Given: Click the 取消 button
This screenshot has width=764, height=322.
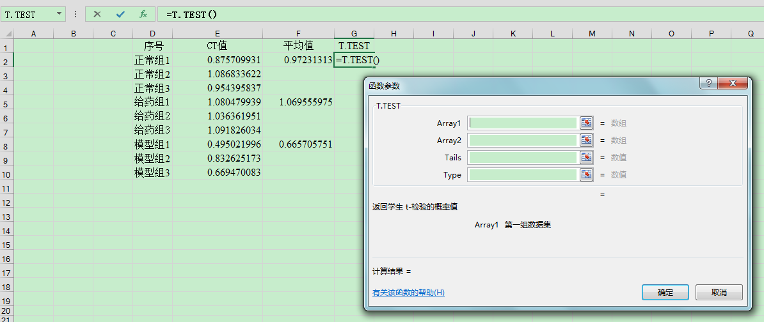Looking at the screenshot, I should pyautogui.click(x=719, y=293).
